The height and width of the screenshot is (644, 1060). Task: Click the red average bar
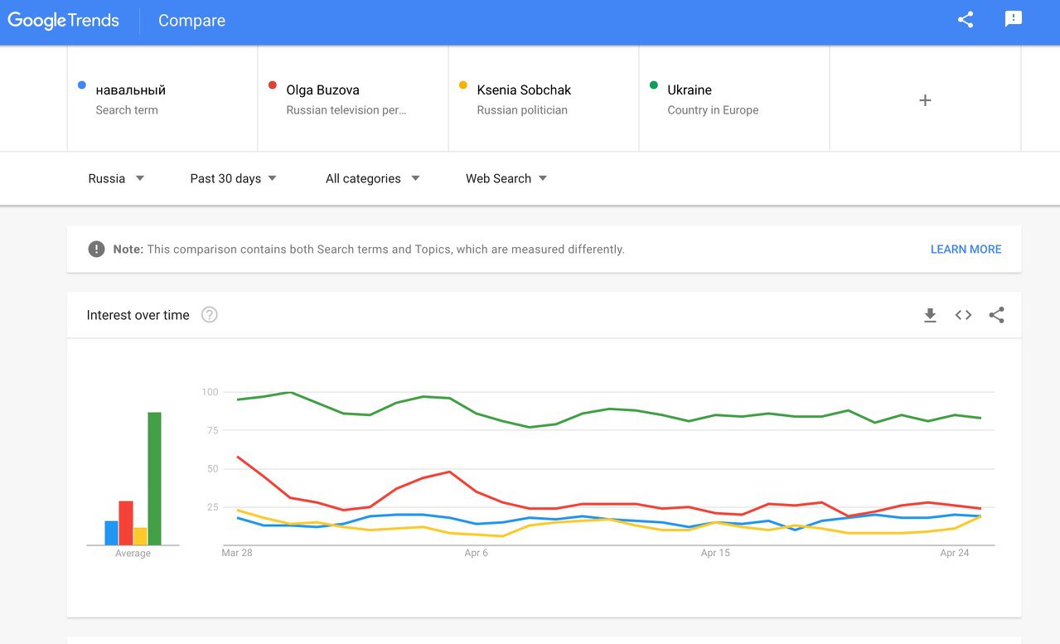126,523
